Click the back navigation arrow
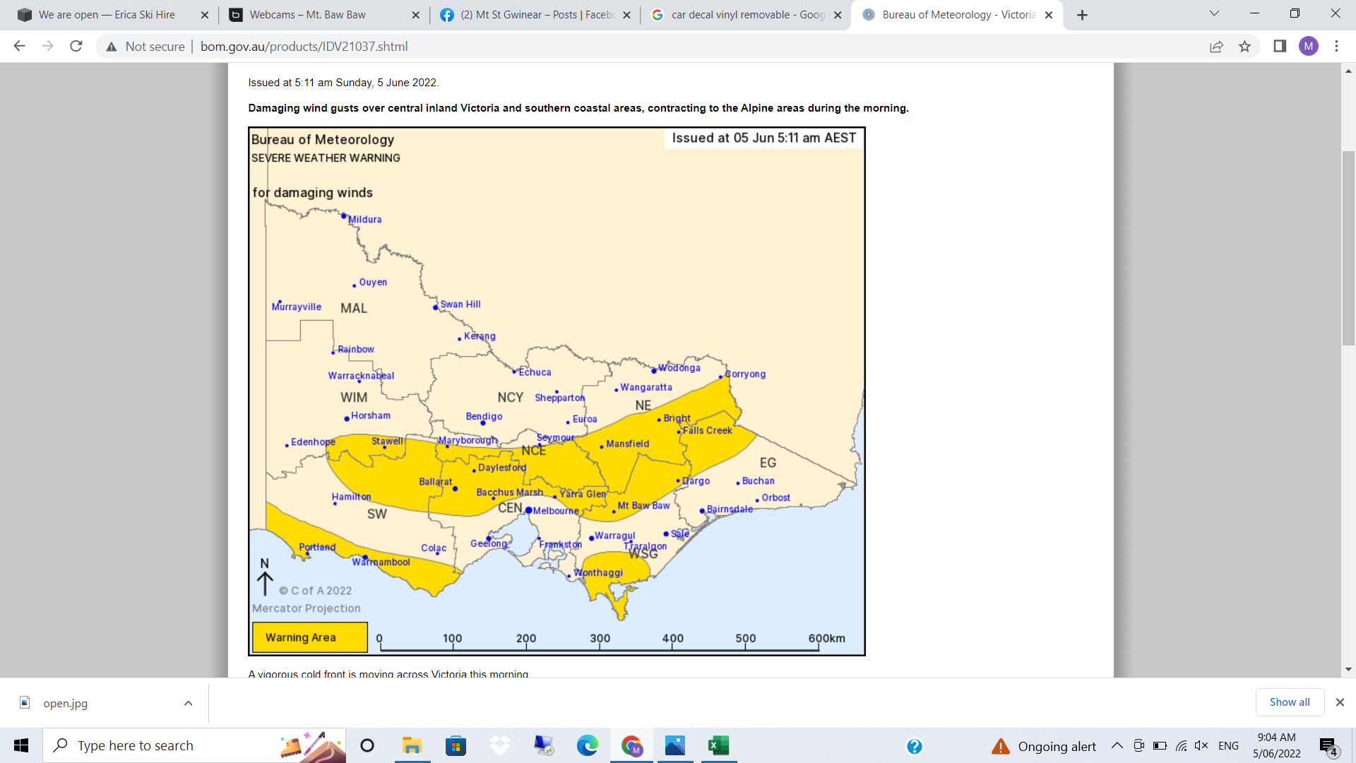This screenshot has height=763, width=1356. coord(18,47)
